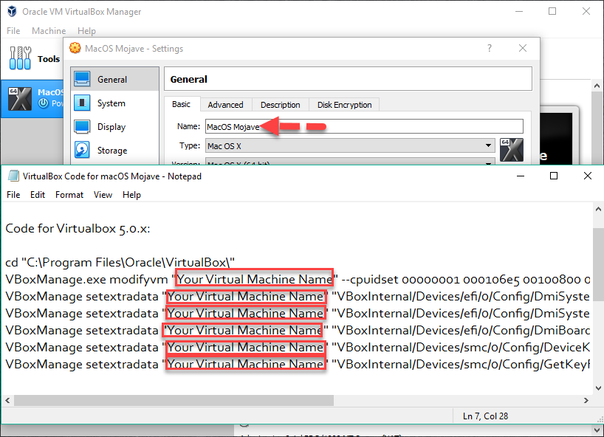The image size is (604, 437).
Task: Click the Mac OS X 64-bit type icon
Action: point(511,149)
